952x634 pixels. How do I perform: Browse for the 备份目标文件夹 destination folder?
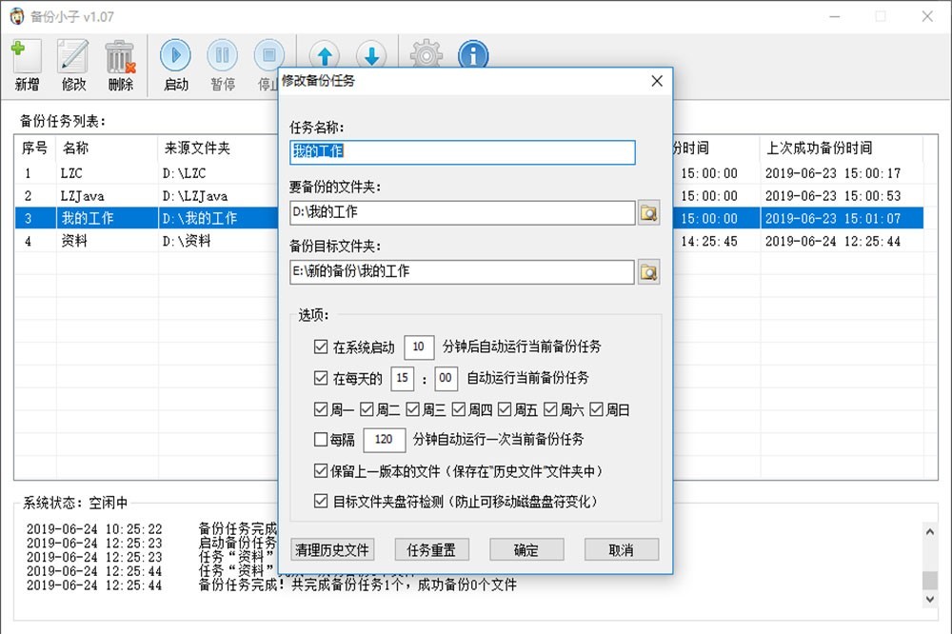[648, 272]
